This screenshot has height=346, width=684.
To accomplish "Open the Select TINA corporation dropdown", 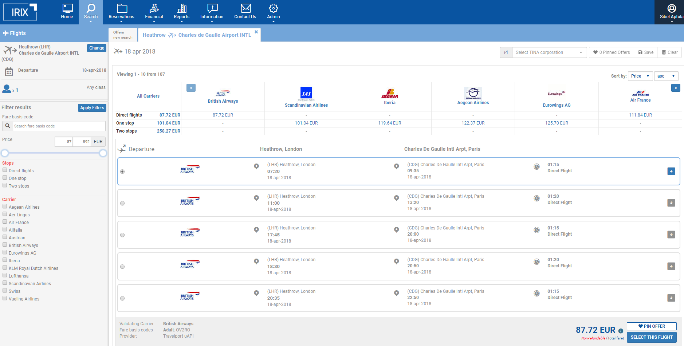I will pyautogui.click(x=549, y=52).
